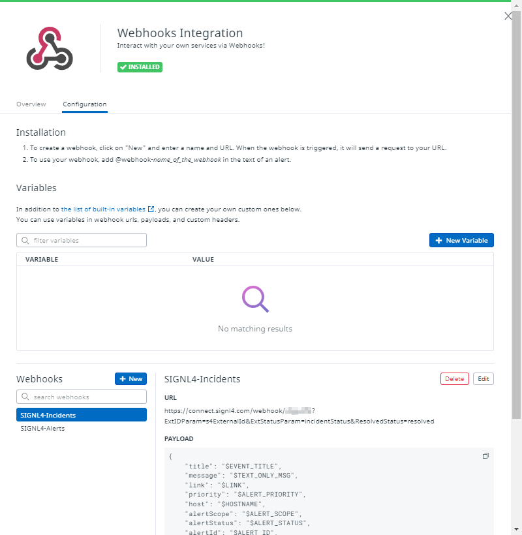Screen dimensions: 522x535
Task: Click the VARIABLE column header
Action: 42,259
